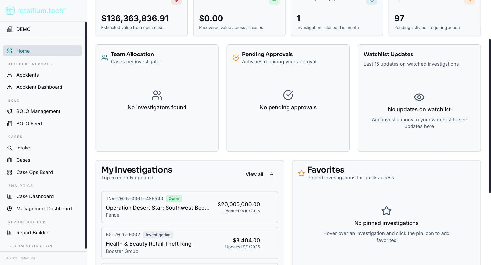Viewport: 491px width, 265px height.
Task: Click the Favorites star header icon
Action: [x=301, y=173]
